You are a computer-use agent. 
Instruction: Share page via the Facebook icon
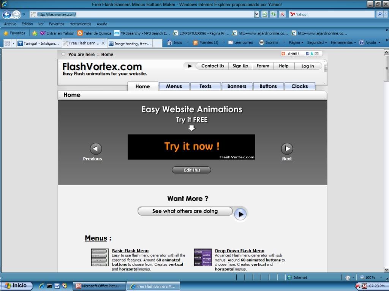[307, 54]
